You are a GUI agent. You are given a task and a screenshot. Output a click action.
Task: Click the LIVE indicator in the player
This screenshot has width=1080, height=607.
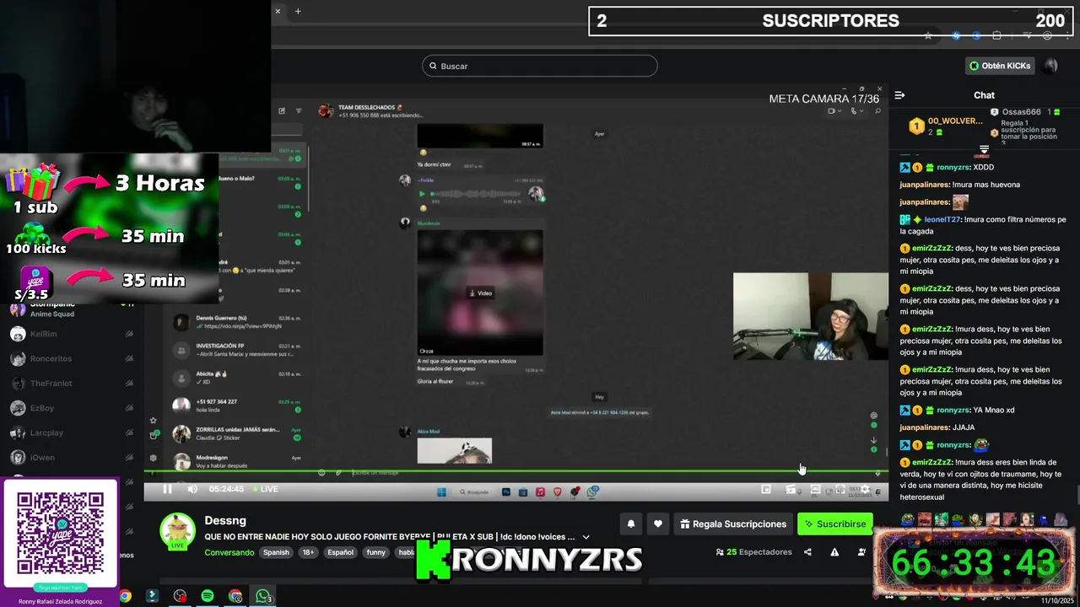(264, 489)
